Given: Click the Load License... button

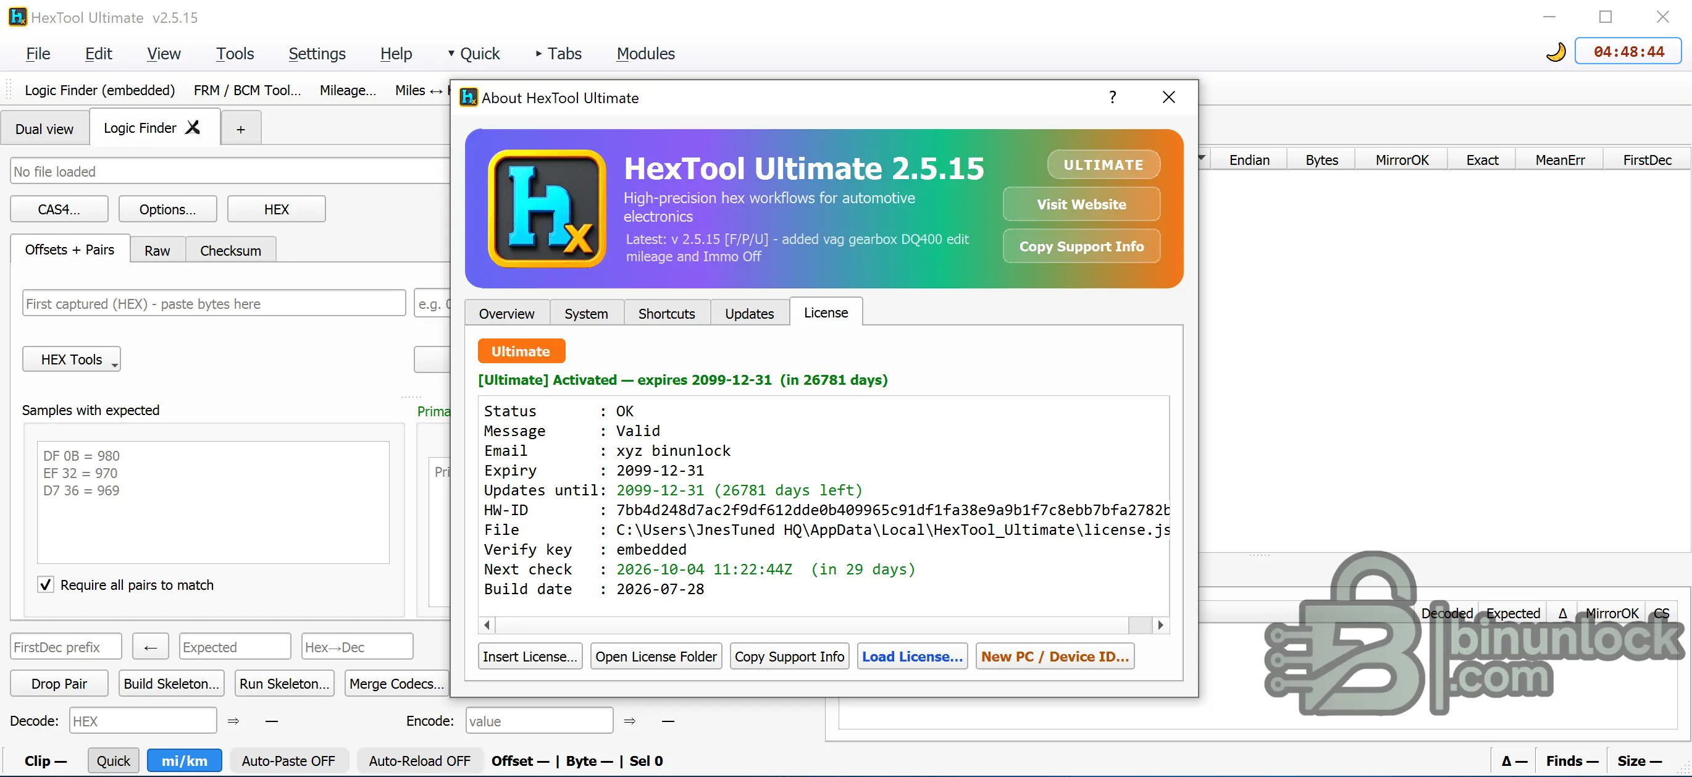Looking at the screenshot, I should (x=912, y=656).
